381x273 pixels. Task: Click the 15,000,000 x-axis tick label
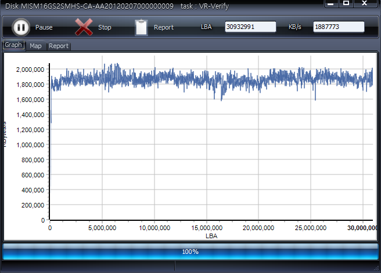click(x=206, y=228)
